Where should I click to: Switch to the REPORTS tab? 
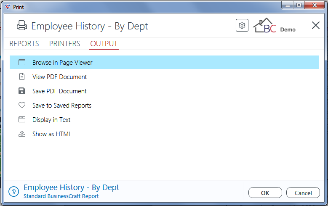(x=24, y=44)
